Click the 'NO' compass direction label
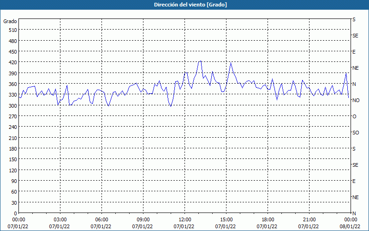This screenshot has width=369, height=231. [356, 100]
